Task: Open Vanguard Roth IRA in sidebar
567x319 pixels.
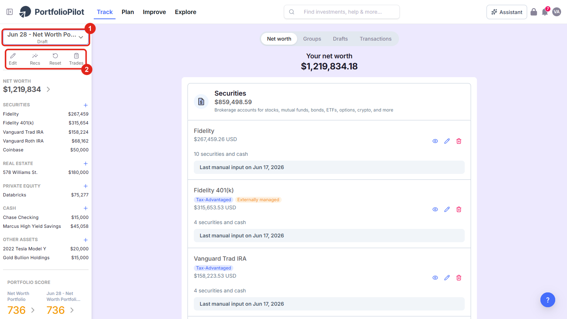Action: pyautogui.click(x=46, y=141)
